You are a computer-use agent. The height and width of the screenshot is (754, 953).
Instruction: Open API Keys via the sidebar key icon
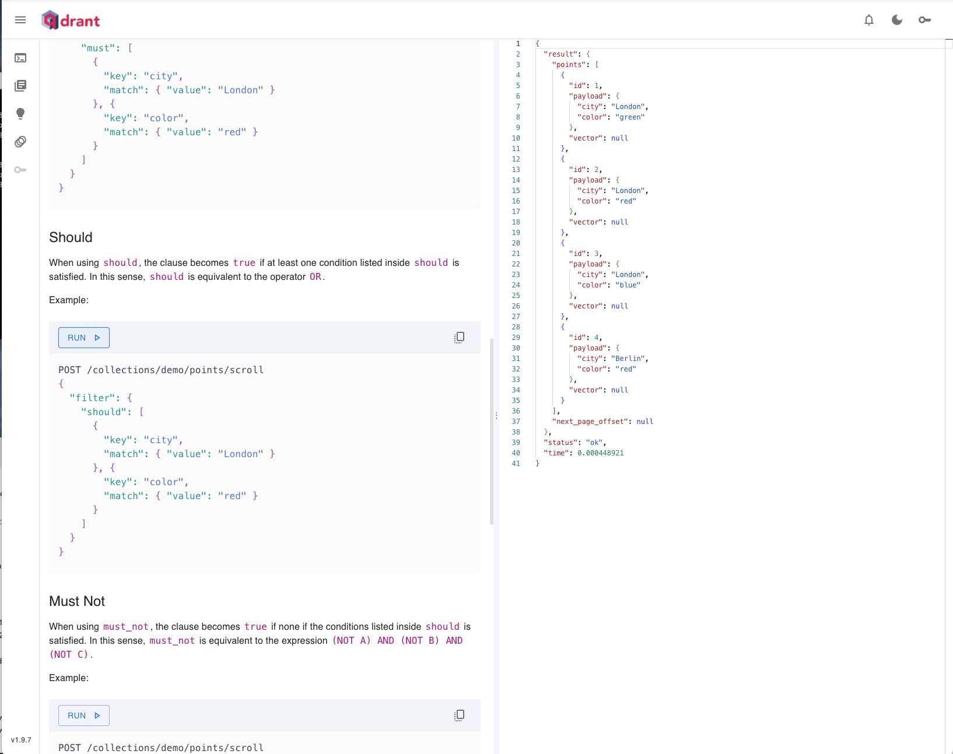[20, 170]
